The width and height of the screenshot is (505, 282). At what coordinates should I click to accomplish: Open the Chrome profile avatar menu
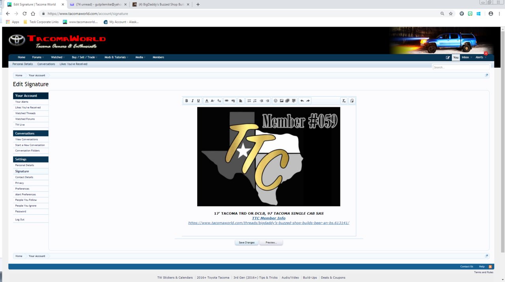pyautogui.click(x=491, y=13)
